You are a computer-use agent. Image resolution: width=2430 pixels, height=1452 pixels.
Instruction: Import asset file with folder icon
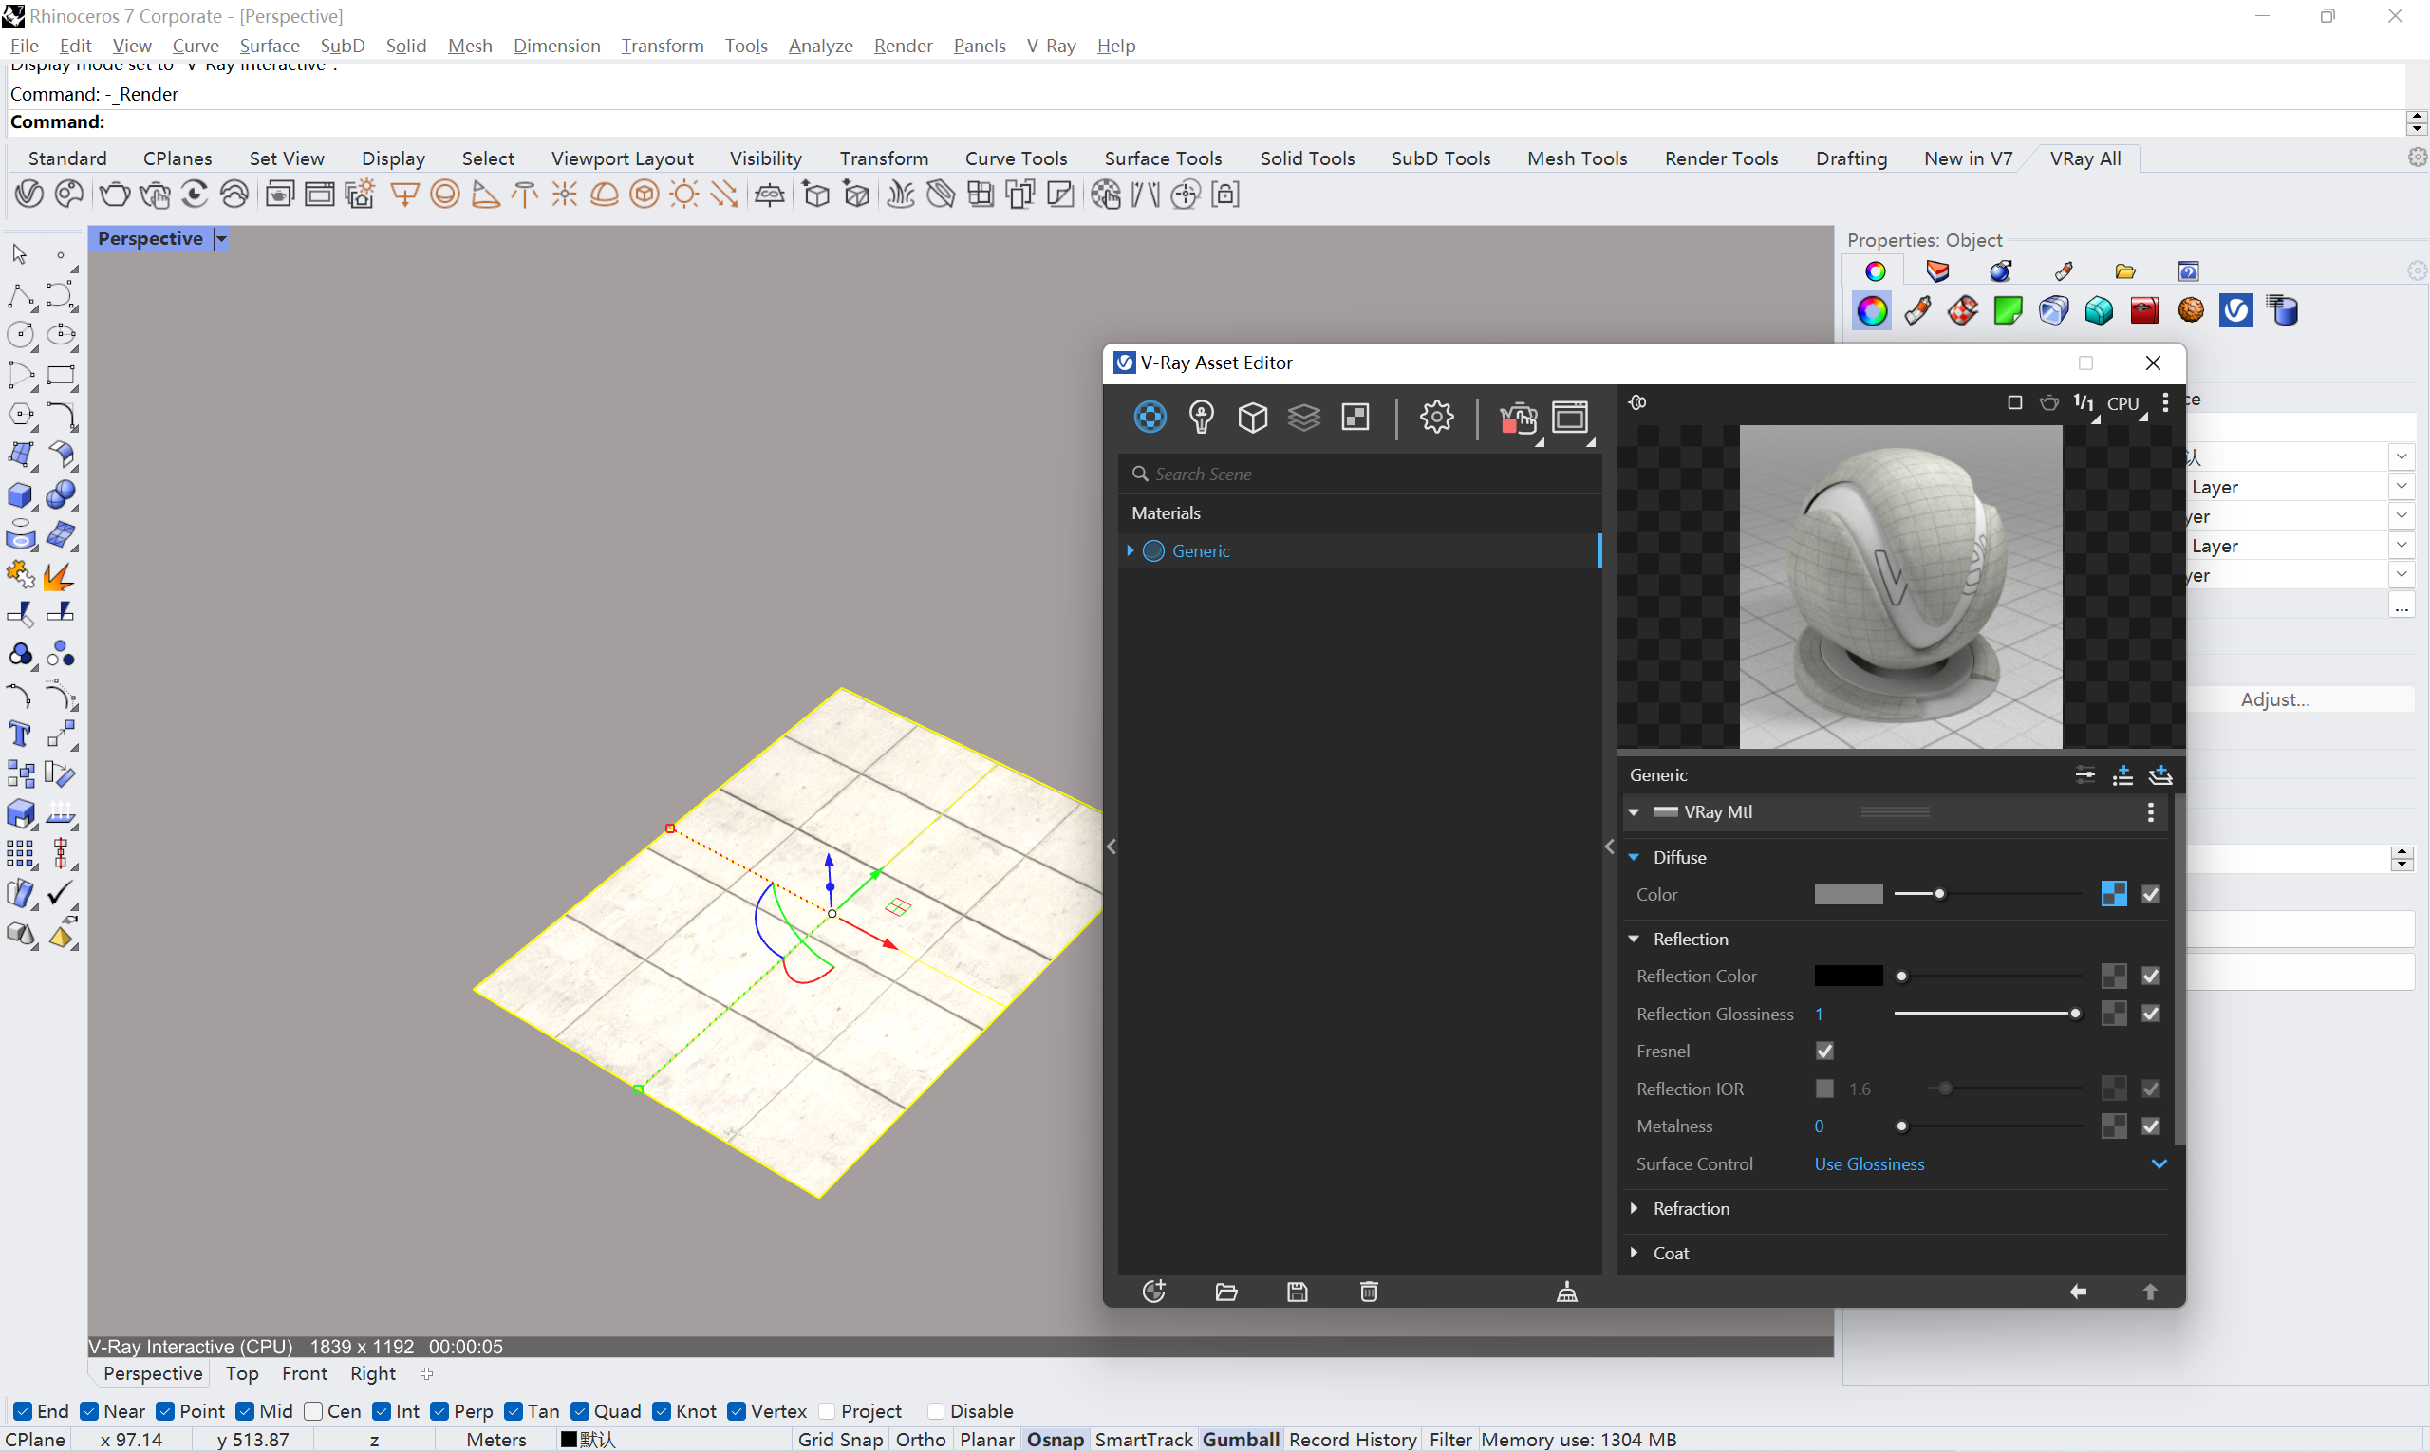[x=1226, y=1292]
